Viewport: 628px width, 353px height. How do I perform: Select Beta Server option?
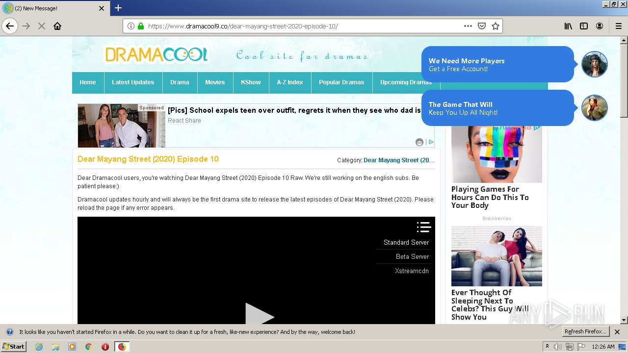click(413, 257)
